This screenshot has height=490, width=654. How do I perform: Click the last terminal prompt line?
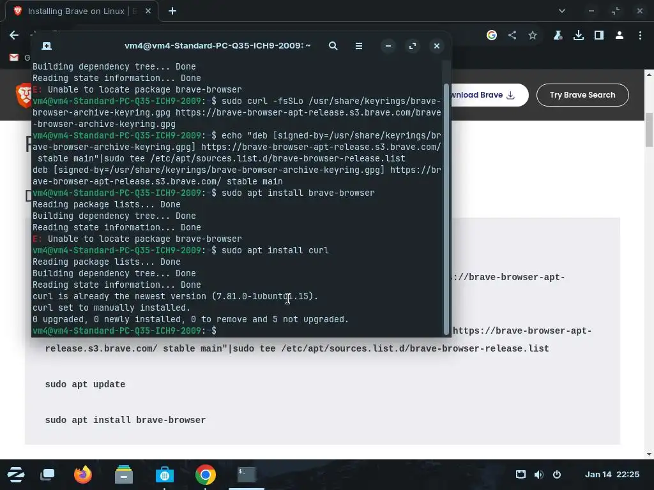pos(125,331)
